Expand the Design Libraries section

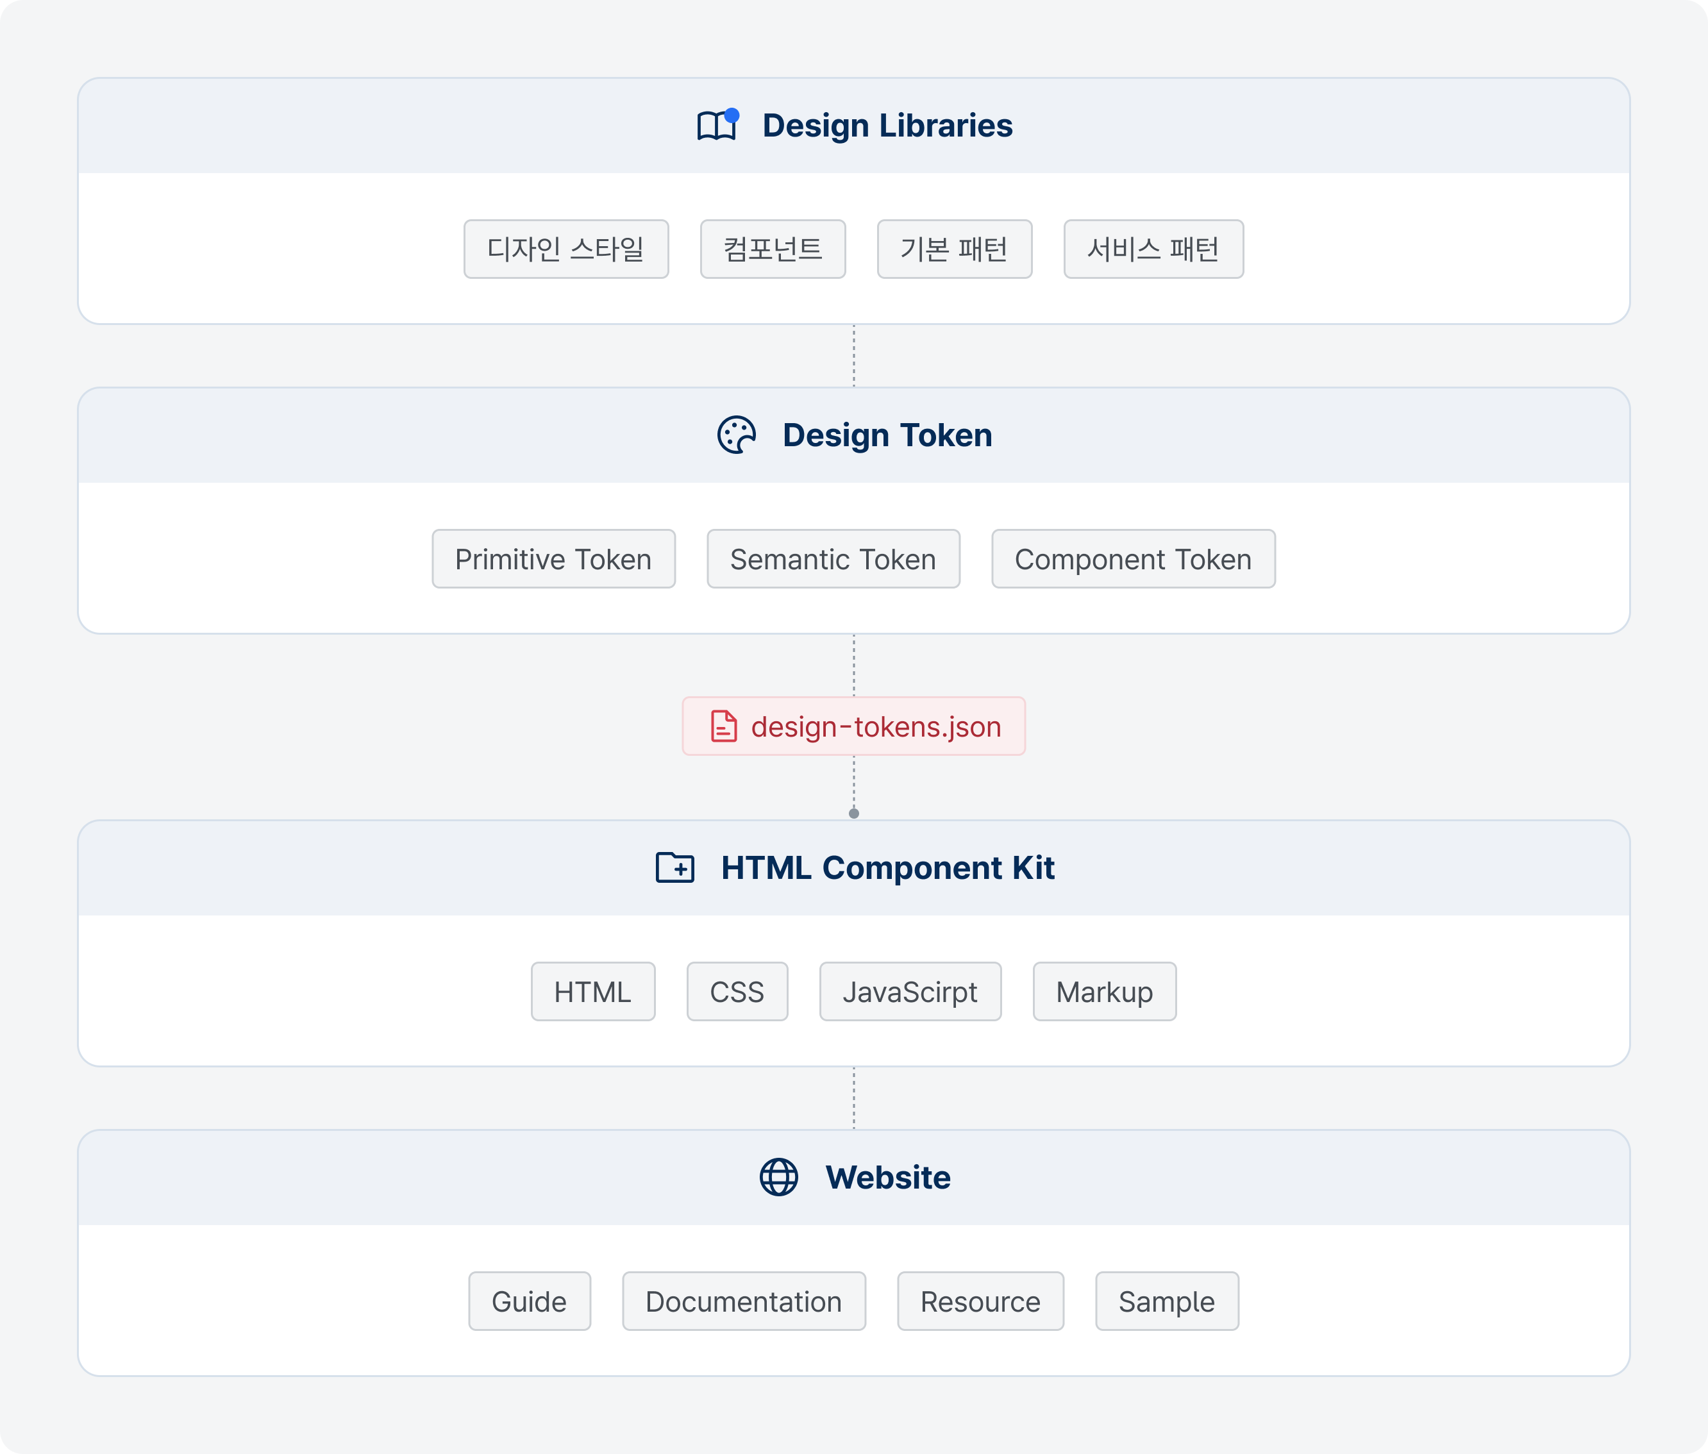pyautogui.click(x=854, y=126)
